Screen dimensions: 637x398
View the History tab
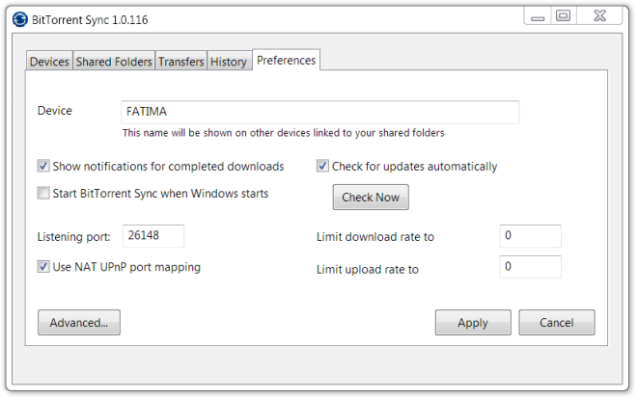229,62
